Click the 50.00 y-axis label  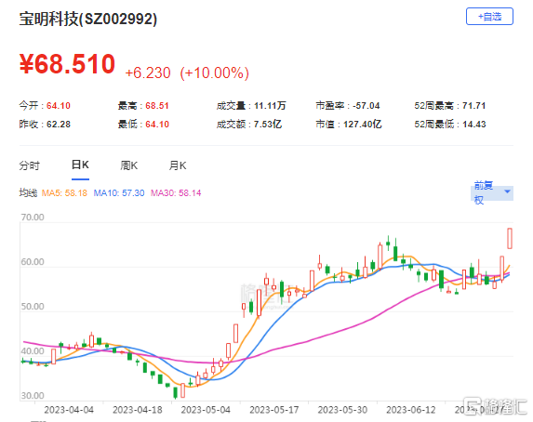pos(33,306)
